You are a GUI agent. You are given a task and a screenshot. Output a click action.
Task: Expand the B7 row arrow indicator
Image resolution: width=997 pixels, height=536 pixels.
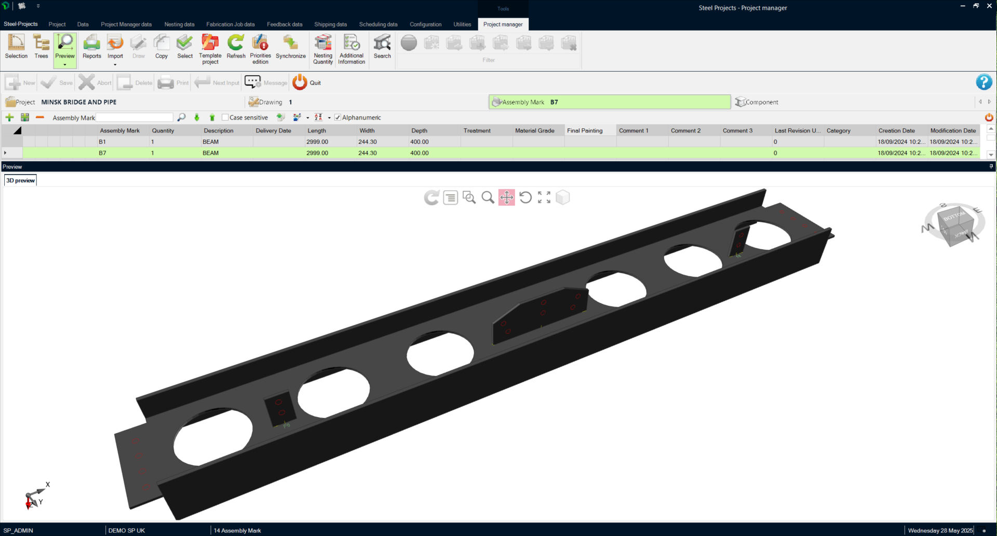pos(5,153)
